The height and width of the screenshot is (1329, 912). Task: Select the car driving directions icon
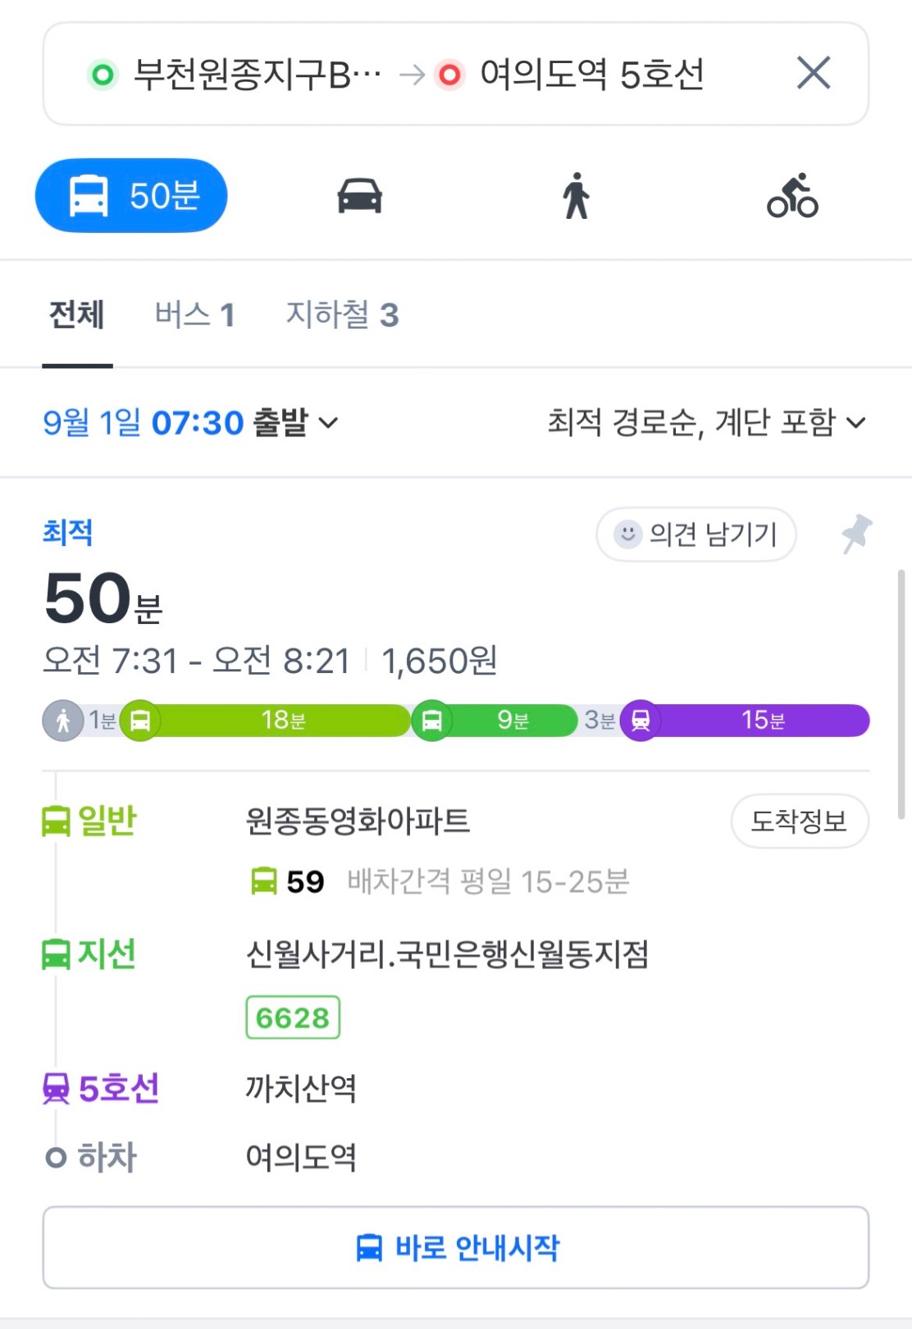(359, 196)
